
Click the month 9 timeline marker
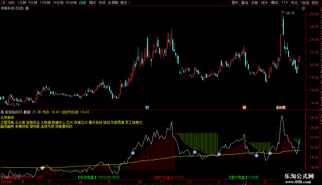[x=109, y=182]
